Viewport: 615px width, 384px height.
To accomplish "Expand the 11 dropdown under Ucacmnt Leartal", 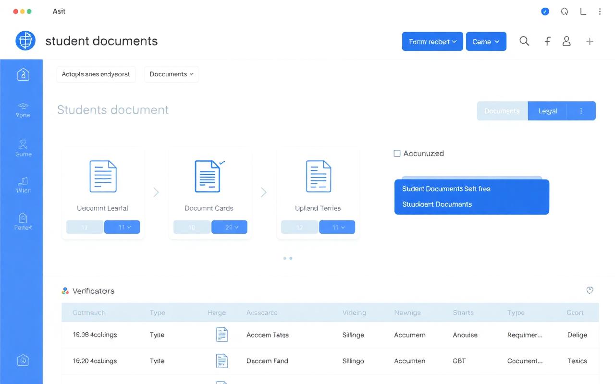I will coord(122,227).
